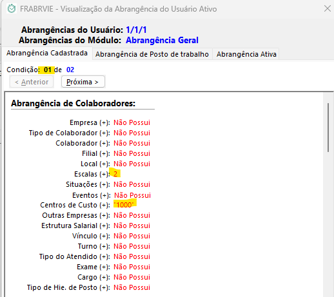The width and height of the screenshot is (334, 297).
Task: Click 'Não Possui' next to Cargo
Action: point(132,277)
